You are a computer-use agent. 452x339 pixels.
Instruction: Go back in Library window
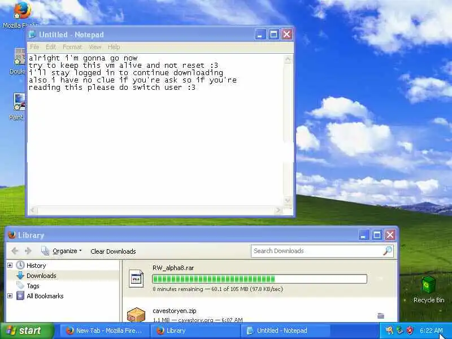pos(15,251)
